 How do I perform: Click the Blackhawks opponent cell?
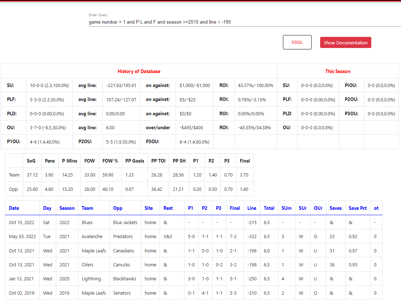coord(124,279)
